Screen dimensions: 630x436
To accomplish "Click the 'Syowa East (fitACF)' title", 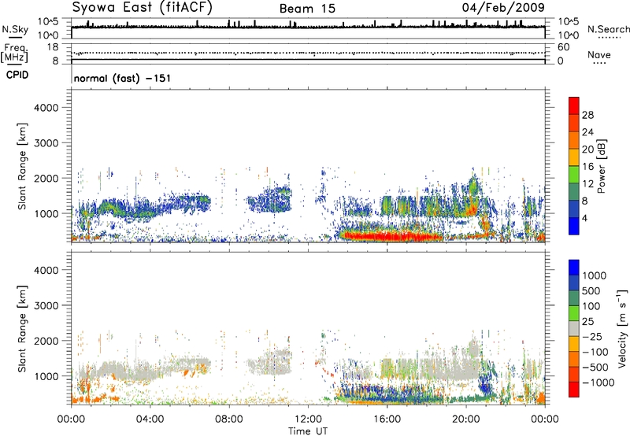I will (x=143, y=8).
